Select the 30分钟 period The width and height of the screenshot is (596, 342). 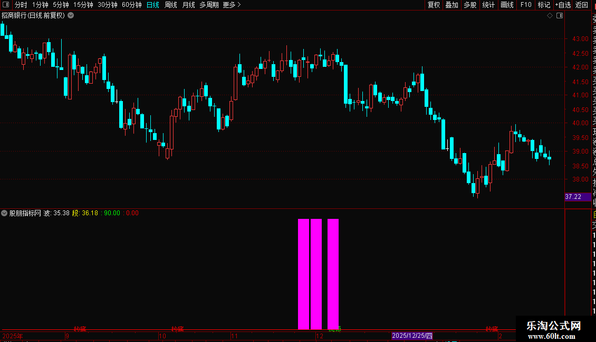pyautogui.click(x=108, y=5)
